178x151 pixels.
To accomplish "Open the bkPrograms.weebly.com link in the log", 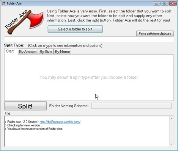I will click(60, 122).
